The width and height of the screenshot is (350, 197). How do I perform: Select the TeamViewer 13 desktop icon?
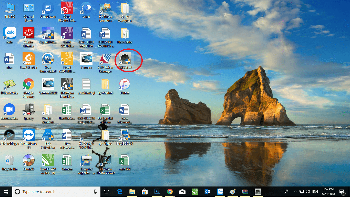[x=28, y=139]
